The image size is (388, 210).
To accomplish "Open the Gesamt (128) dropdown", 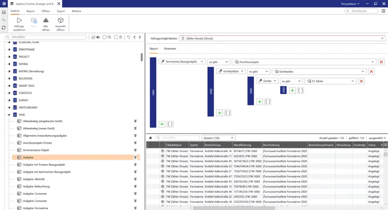I will [219, 138].
